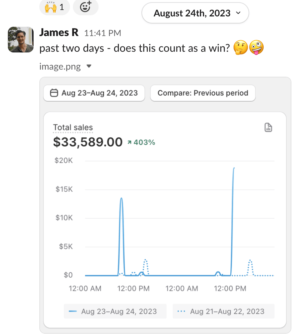Click the image.png file name
300x334 pixels.
tap(60, 66)
